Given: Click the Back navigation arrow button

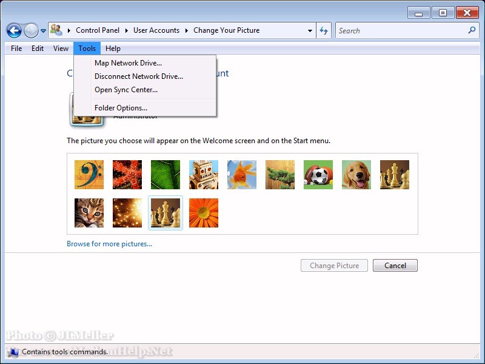Looking at the screenshot, I should [14, 31].
